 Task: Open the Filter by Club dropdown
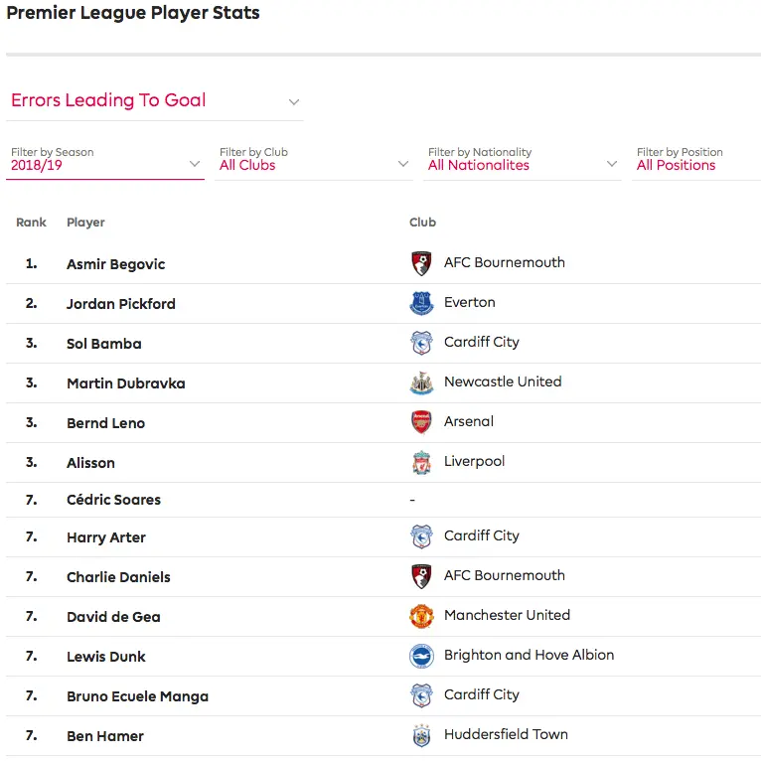[313, 160]
